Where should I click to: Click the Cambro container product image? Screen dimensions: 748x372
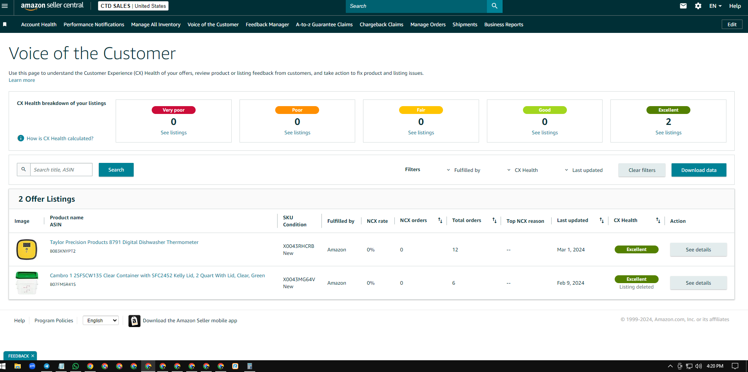coord(27,283)
